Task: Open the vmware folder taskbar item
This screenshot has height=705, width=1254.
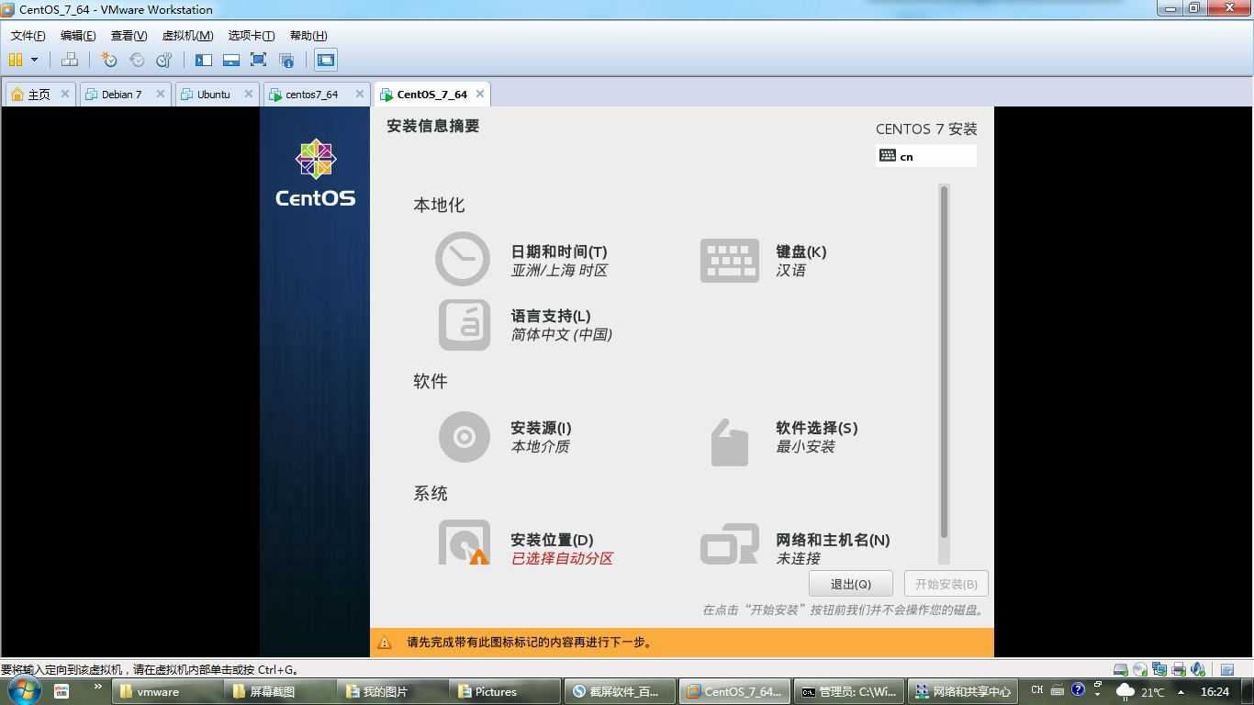Action: tap(169, 691)
